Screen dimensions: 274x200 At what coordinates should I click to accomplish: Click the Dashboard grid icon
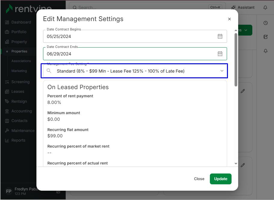[x=7, y=22]
